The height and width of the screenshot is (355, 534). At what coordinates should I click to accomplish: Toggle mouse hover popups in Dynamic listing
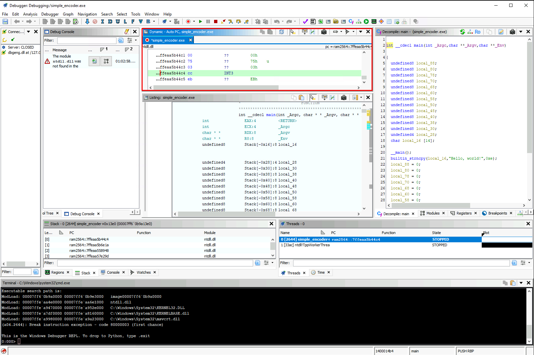pyautogui.click(x=292, y=32)
